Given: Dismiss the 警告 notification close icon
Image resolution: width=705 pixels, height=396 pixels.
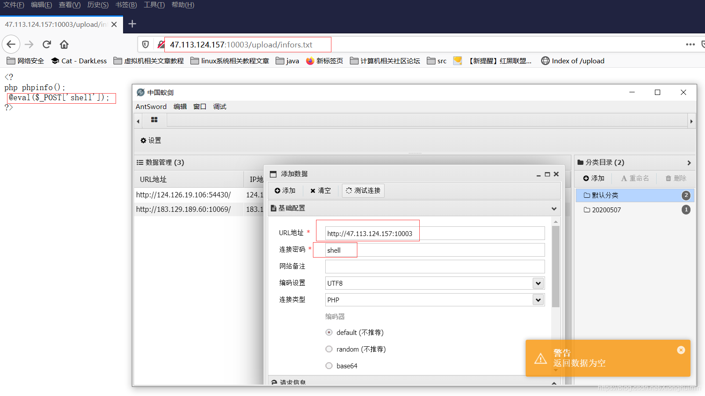Looking at the screenshot, I should 681,350.
